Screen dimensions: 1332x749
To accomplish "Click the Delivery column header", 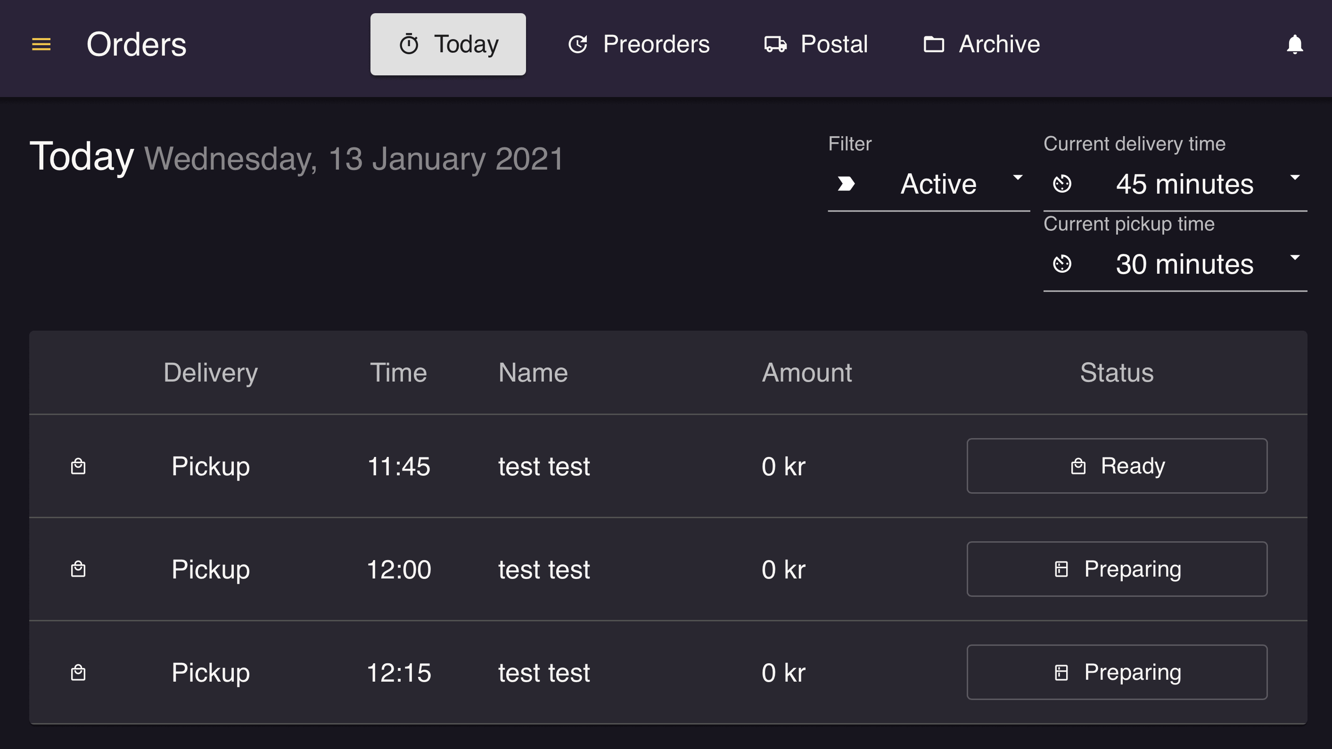I will pyautogui.click(x=210, y=373).
